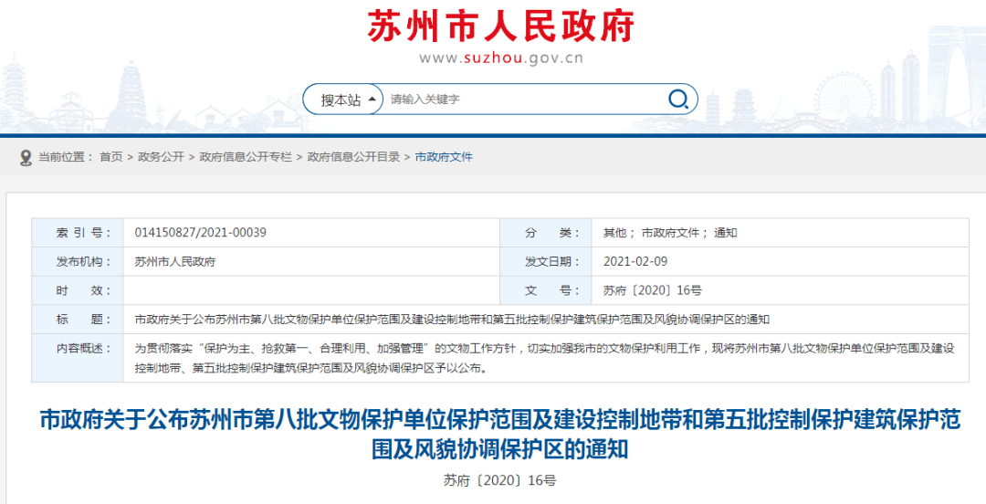Open 政府信息公开专栏 breadcrumb link

pos(246,157)
